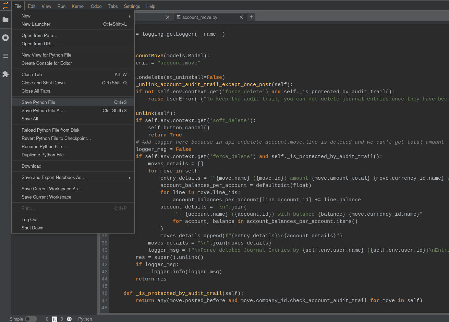Toggle Simple mode switch
The width and height of the screenshot is (449, 322).
pos(31,319)
